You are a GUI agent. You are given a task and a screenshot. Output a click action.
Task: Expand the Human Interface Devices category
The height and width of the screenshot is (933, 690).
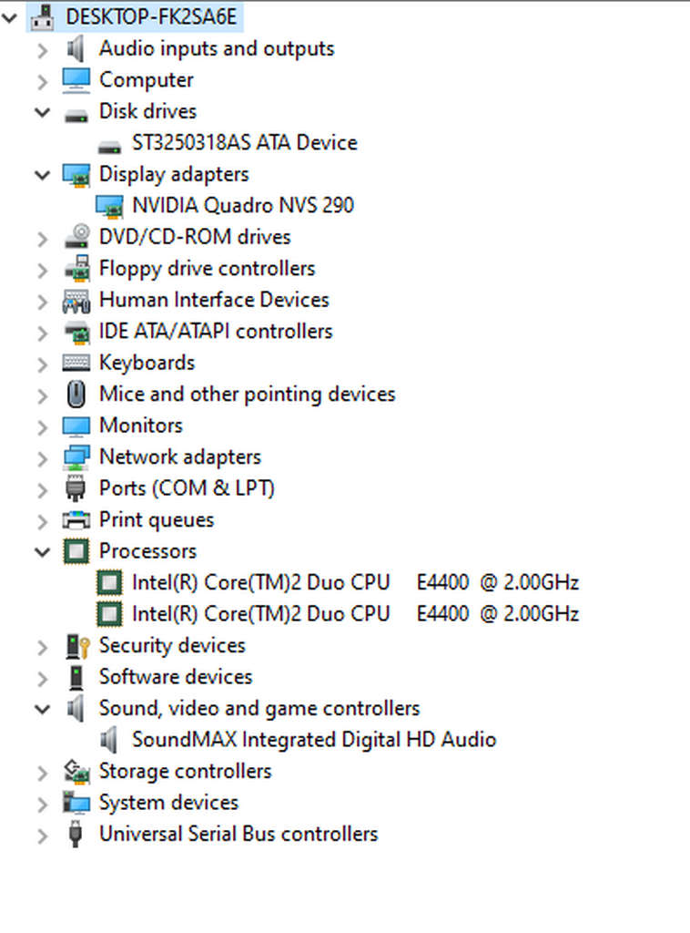(43, 300)
